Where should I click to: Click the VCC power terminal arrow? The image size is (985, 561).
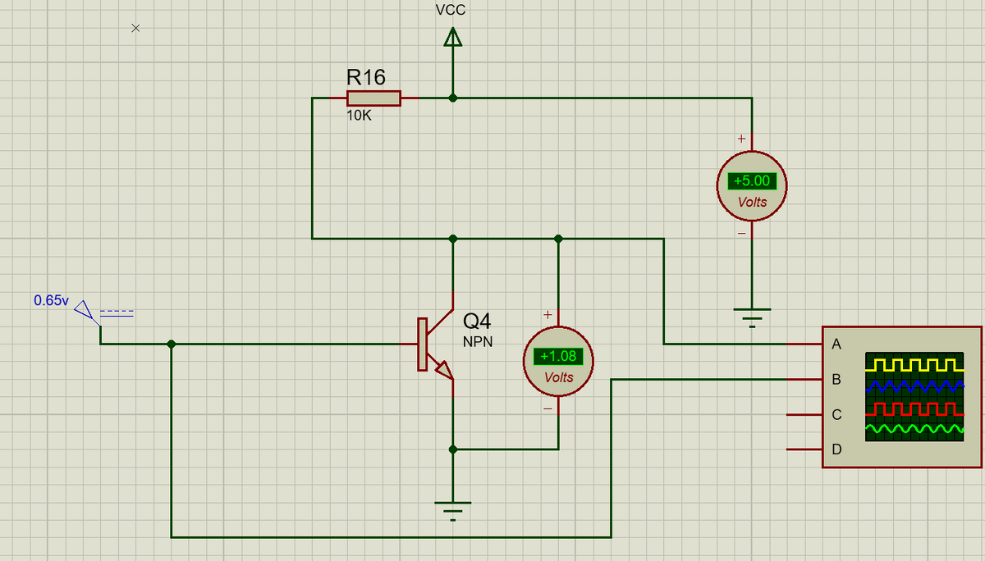[x=452, y=37]
